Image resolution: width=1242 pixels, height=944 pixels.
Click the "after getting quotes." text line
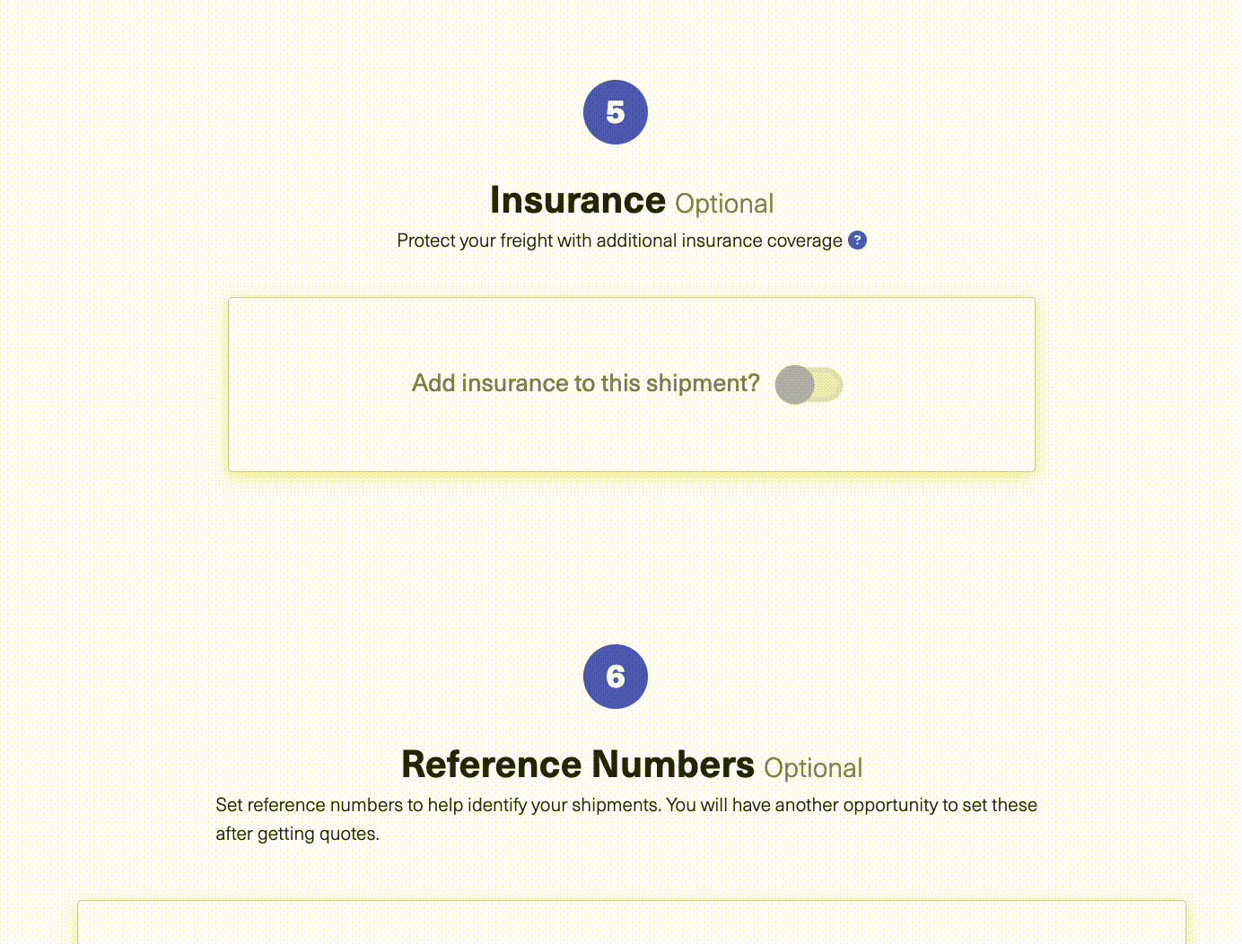pyautogui.click(x=297, y=834)
